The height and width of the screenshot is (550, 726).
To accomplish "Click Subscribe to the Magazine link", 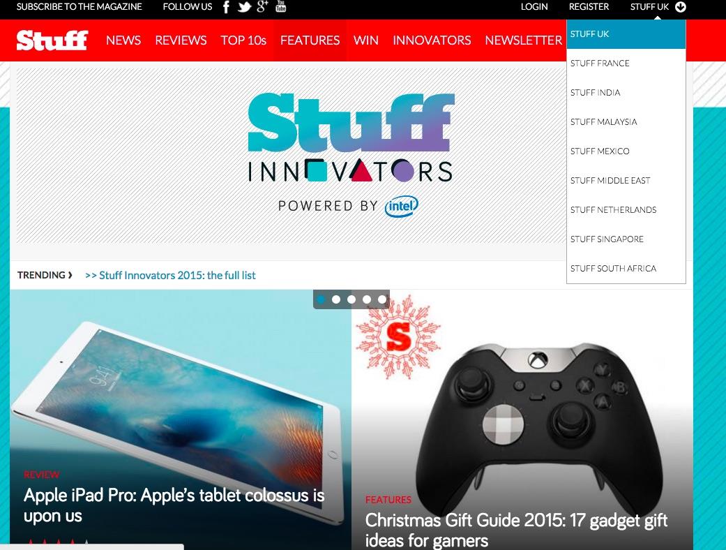I will pos(80,7).
